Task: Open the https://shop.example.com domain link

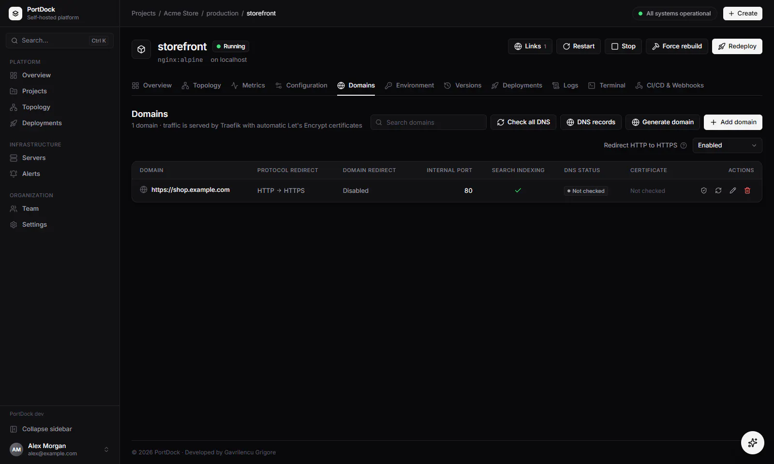Action: tap(191, 189)
